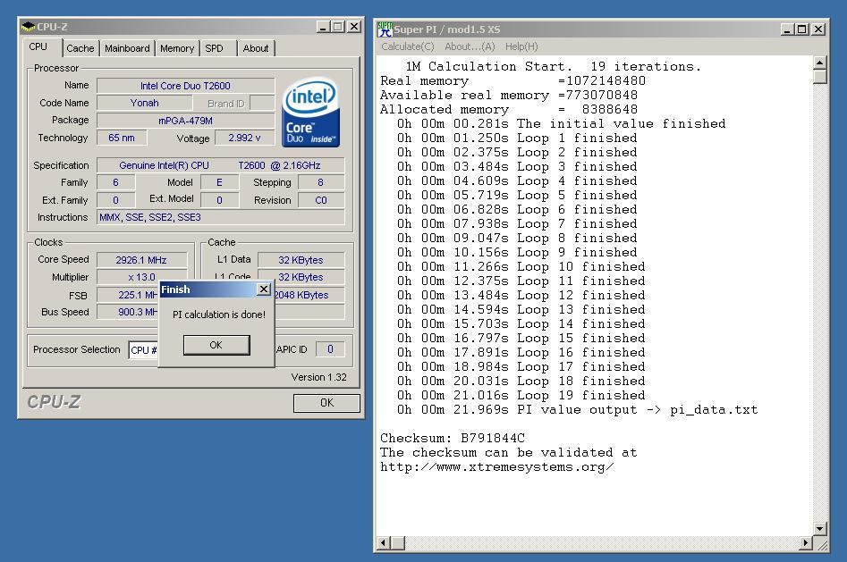The image size is (847, 562).
Task: Open the Help(H) menu in Super PI
Action: [x=521, y=46]
